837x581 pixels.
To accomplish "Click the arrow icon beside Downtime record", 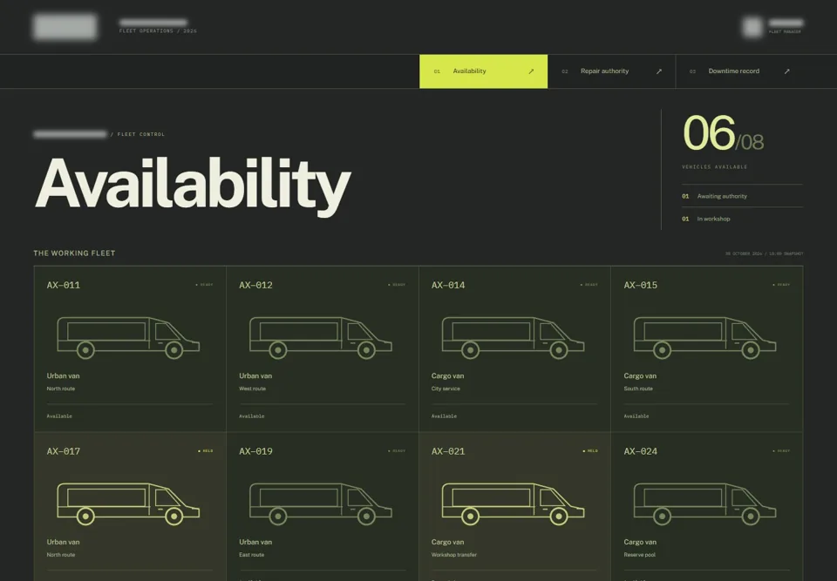I will click(786, 71).
